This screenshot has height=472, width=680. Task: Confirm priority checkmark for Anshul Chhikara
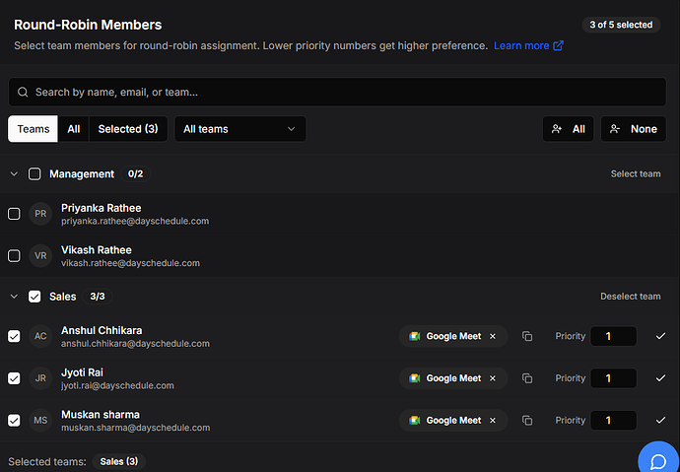(x=660, y=336)
